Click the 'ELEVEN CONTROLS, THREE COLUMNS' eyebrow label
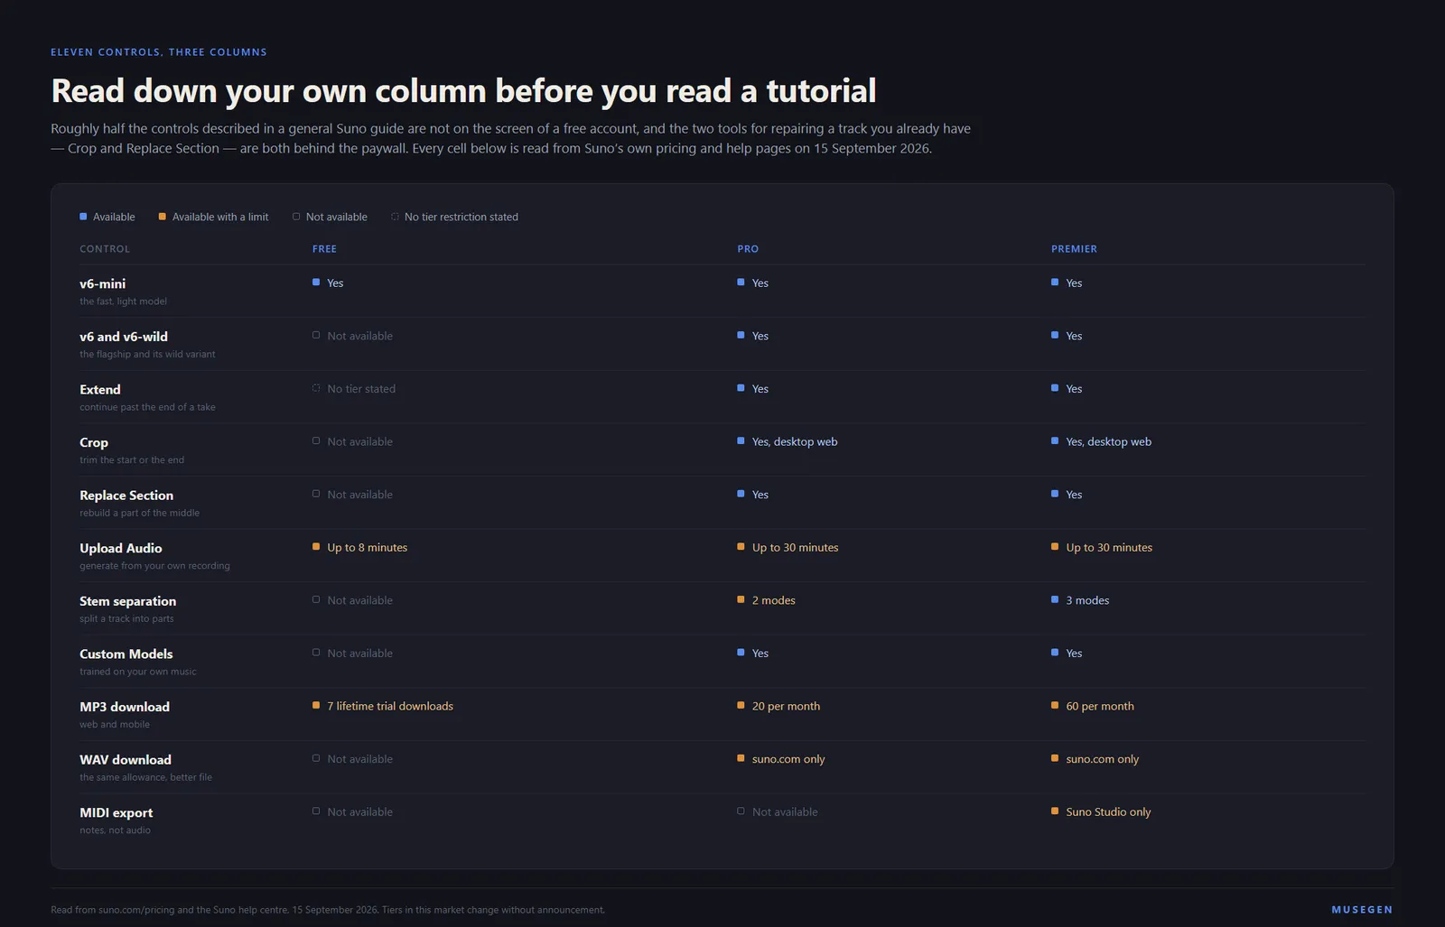This screenshot has height=927, width=1445. click(159, 52)
